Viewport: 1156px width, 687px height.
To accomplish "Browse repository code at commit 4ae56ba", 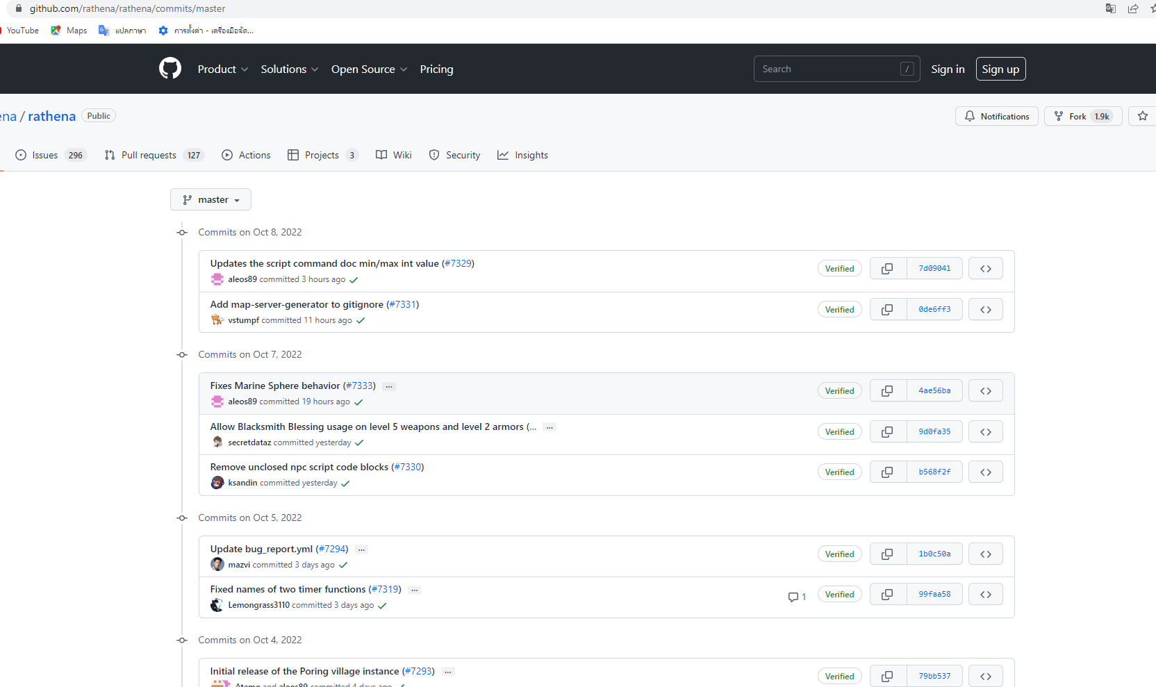I will click(x=985, y=390).
